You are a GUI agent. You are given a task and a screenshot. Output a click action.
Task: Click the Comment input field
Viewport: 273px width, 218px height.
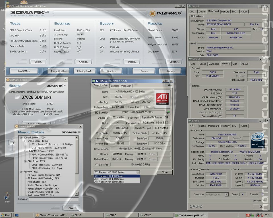54,199
